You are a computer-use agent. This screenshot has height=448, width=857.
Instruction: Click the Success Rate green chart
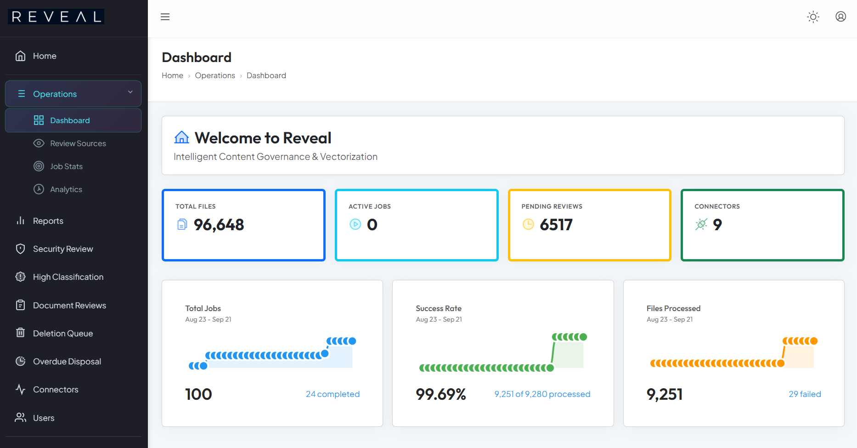[x=503, y=352]
